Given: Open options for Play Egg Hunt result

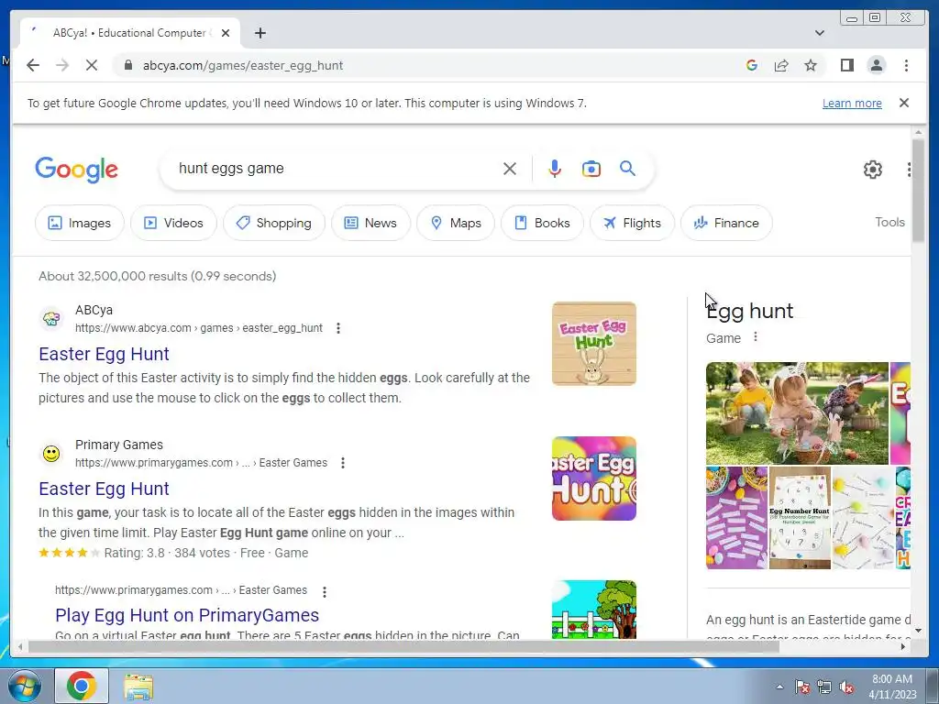Looking at the screenshot, I should point(324,591).
